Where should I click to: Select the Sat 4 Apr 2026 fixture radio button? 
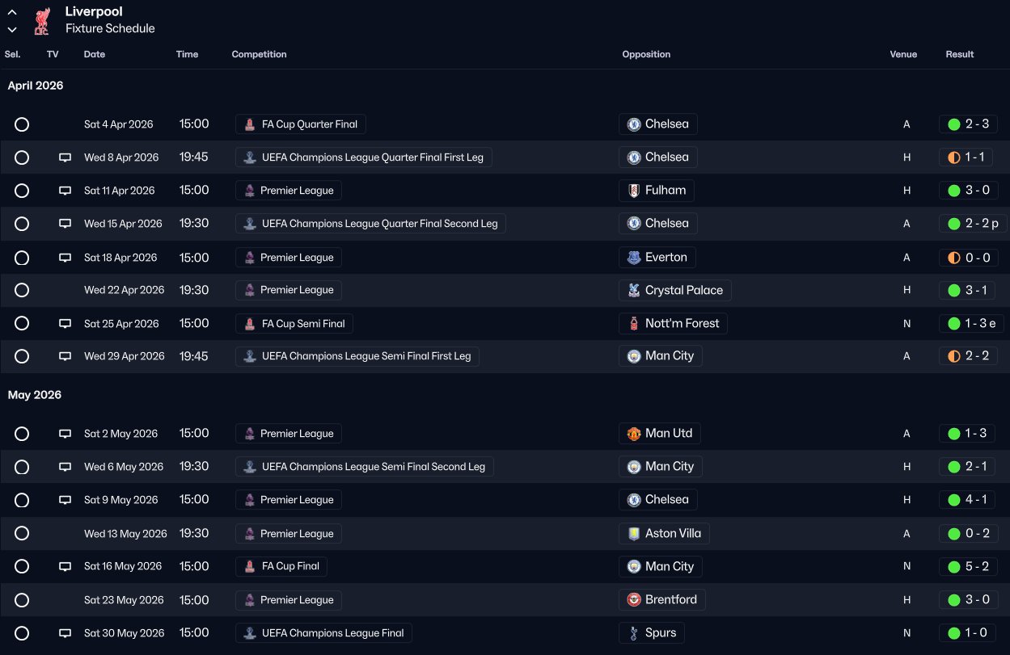pyautogui.click(x=22, y=124)
